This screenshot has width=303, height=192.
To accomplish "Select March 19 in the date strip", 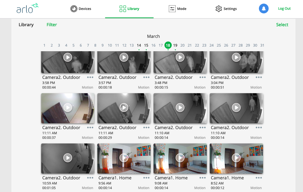I will tap(175, 45).
